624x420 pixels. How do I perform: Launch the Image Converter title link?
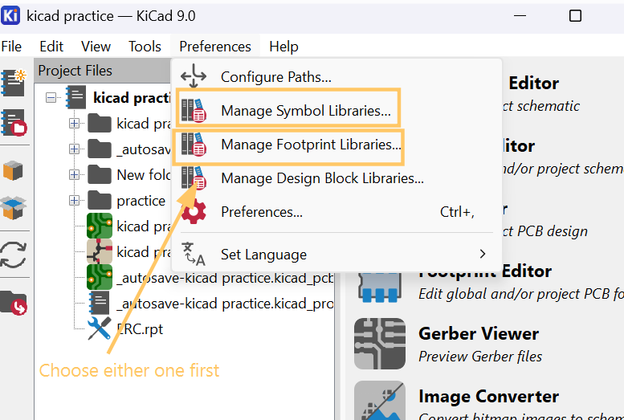[x=489, y=397]
